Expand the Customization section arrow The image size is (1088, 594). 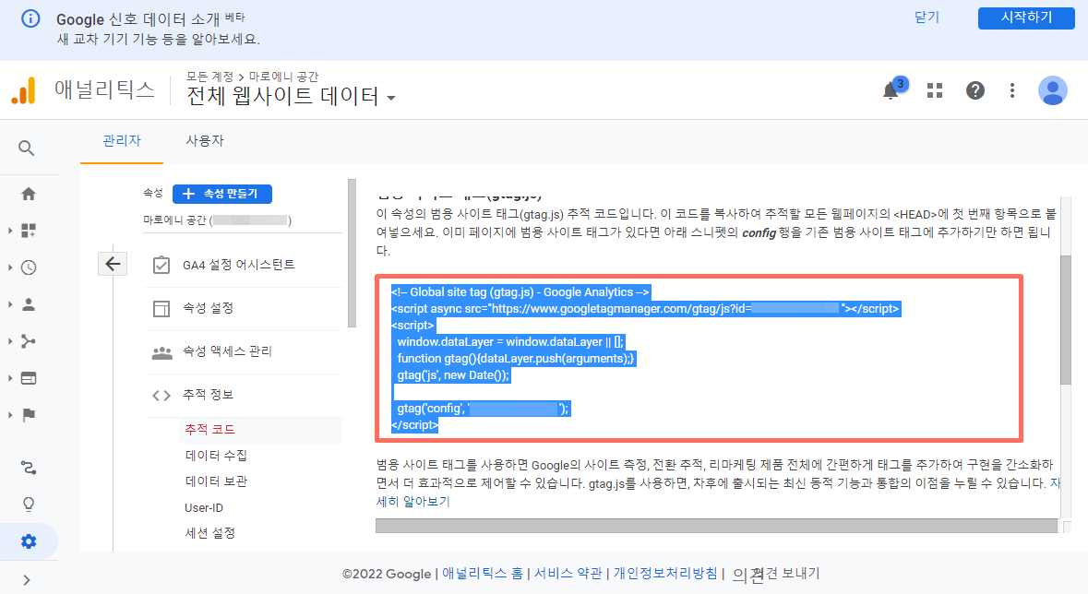10,231
